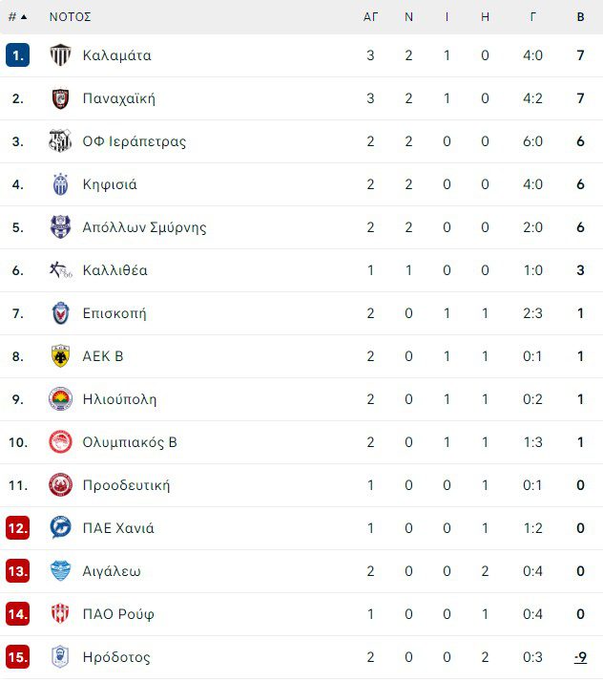The height and width of the screenshot is (682, 603).
Task: Click the ΑΕΚ Β yellow crest icon
Action: point(60,356)
